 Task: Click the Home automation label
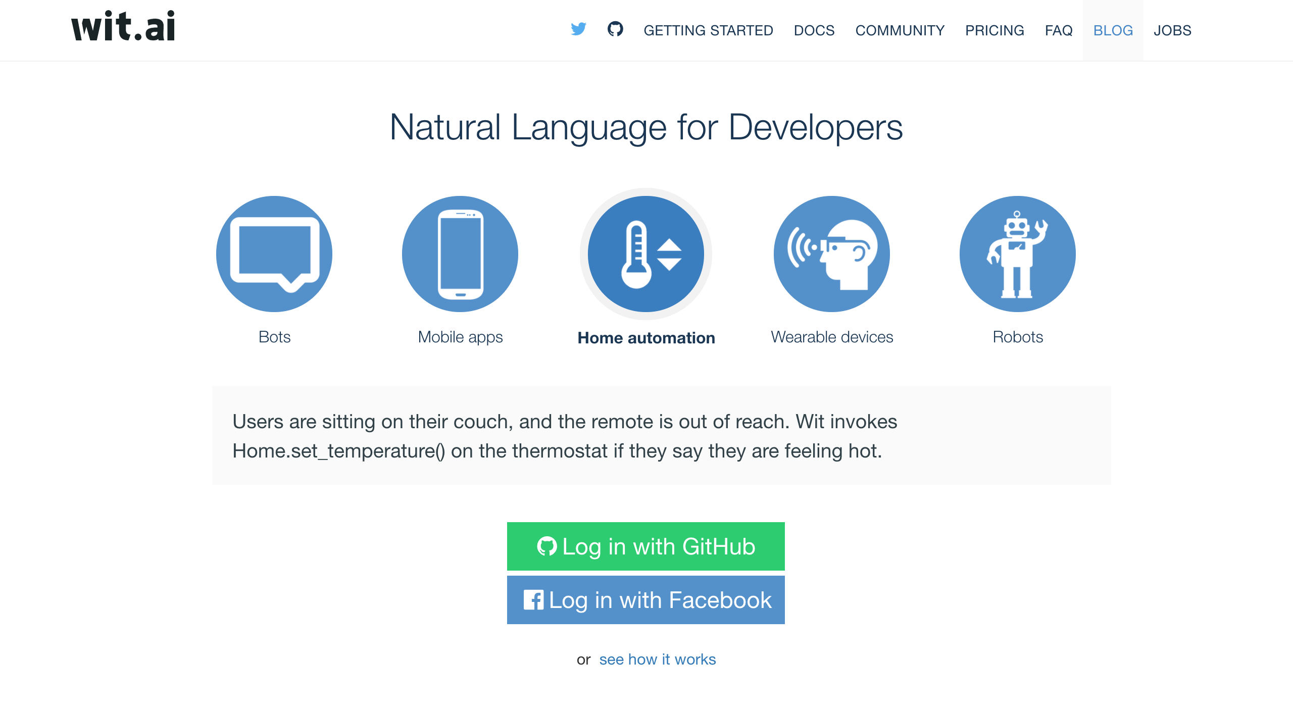pos(646,338)
